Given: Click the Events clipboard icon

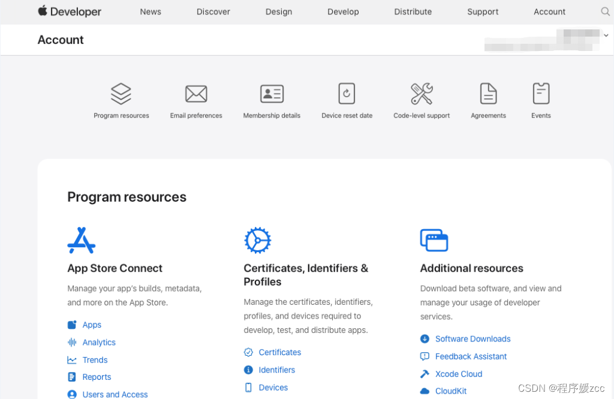Looking at the screenshot, I should click(x=541, y=93).
